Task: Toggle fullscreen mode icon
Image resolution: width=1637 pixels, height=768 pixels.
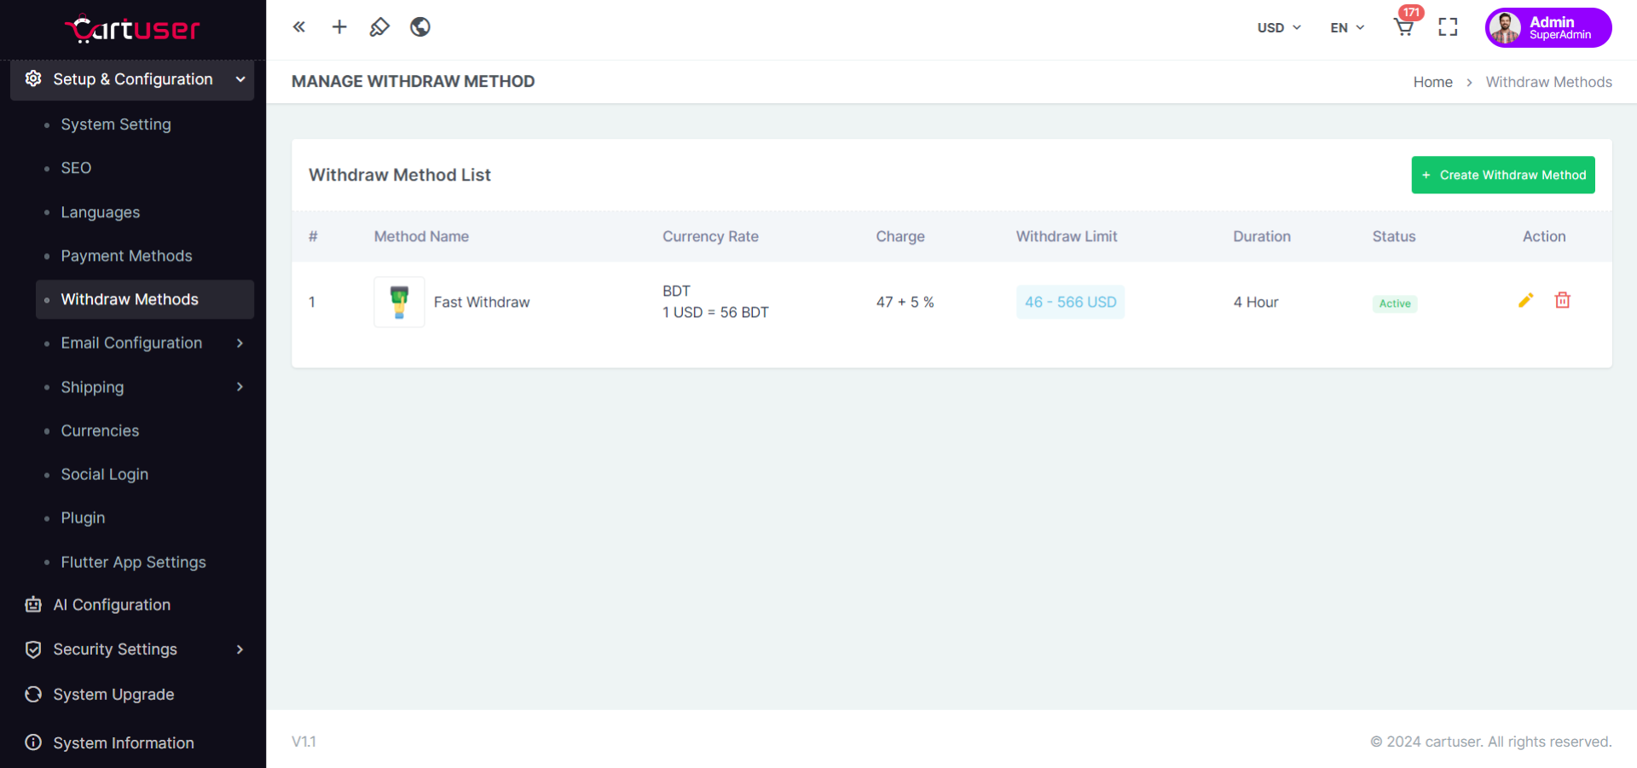Action: tap(1448, 27)
